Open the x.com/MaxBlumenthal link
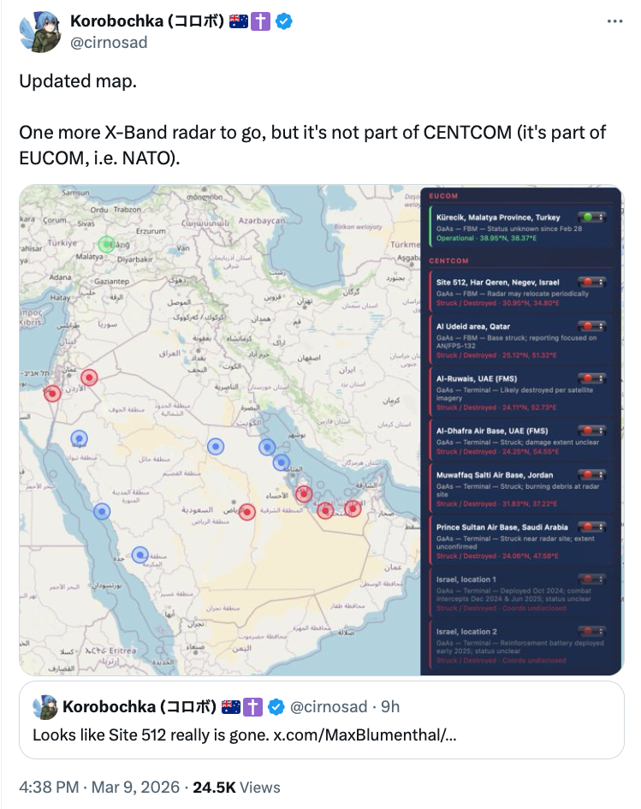The width and height of the screenshot is (641, 809). click(364, 735)
